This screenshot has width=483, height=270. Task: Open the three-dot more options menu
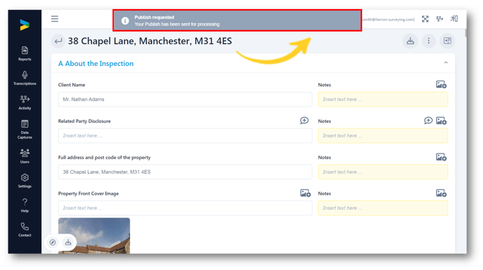tap(428, 41)
